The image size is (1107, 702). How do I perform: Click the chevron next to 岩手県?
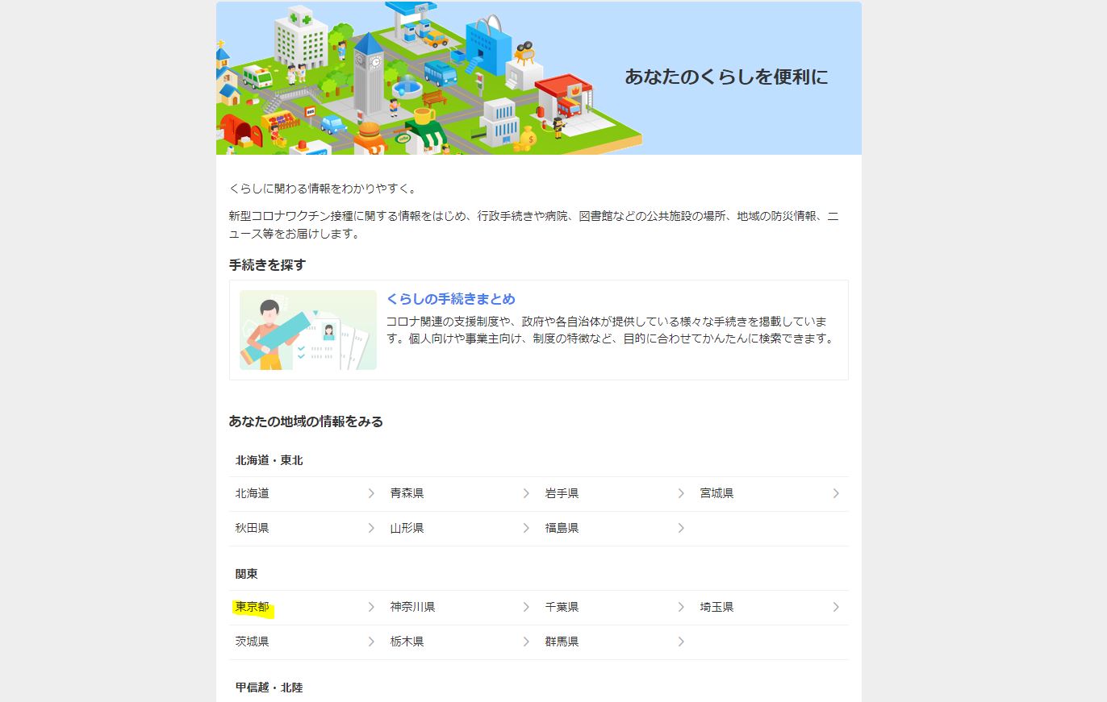click(681, 493)
